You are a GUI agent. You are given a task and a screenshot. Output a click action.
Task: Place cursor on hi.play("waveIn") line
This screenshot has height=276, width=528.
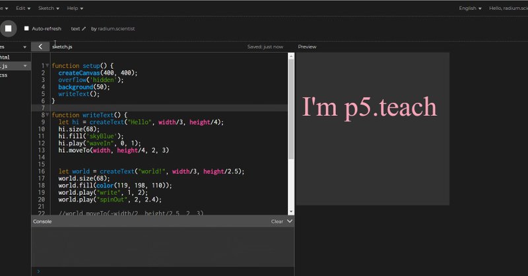[100, 143]
